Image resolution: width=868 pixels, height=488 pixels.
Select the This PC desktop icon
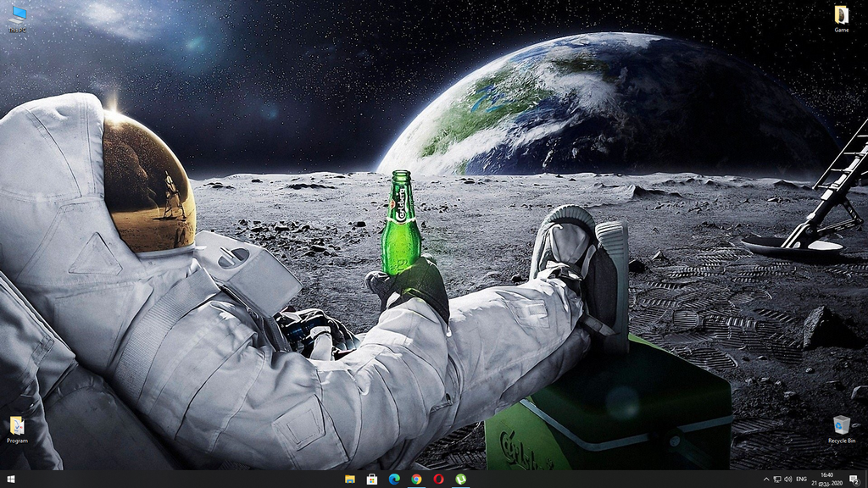[17, 19]
